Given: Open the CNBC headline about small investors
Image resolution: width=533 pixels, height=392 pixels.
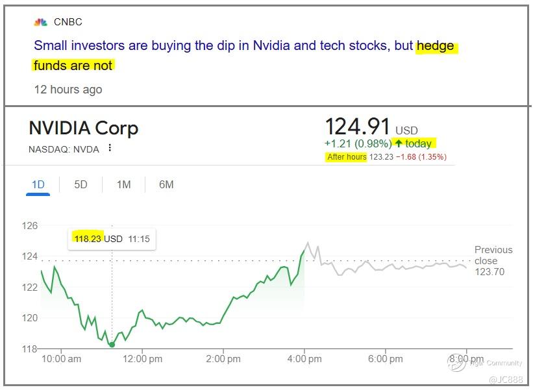Looking at the screenshot, I should coord(221,47).
